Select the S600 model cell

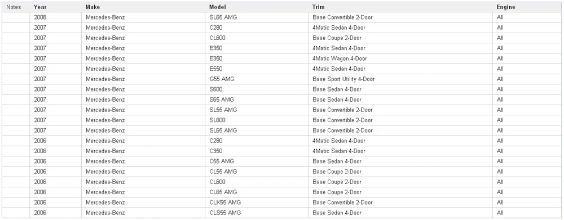coord(257,89)
